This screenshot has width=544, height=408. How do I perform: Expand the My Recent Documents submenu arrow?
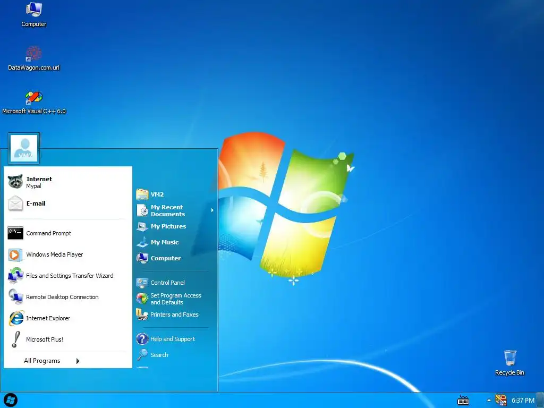[x=212, y=210]
